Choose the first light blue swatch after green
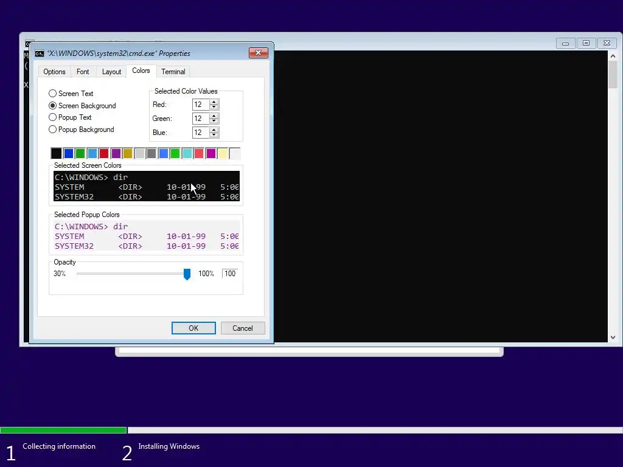This screenshot has height=467, width=623. tap(92, 153)
